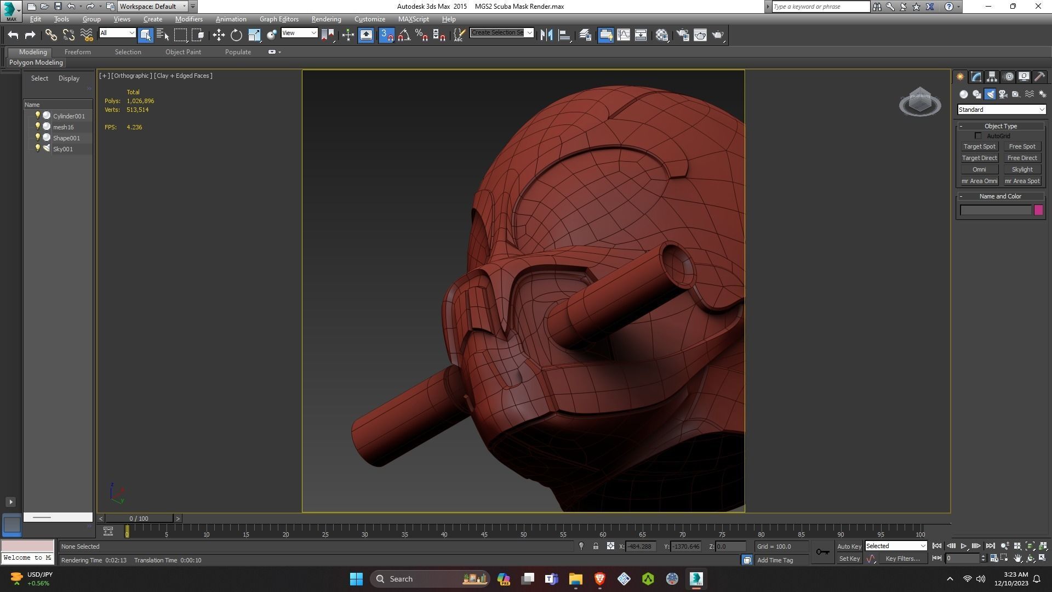Screen dimensions: 1052x592
Task: Select the Select and Scale tool
Action: [x=254, y=35]
